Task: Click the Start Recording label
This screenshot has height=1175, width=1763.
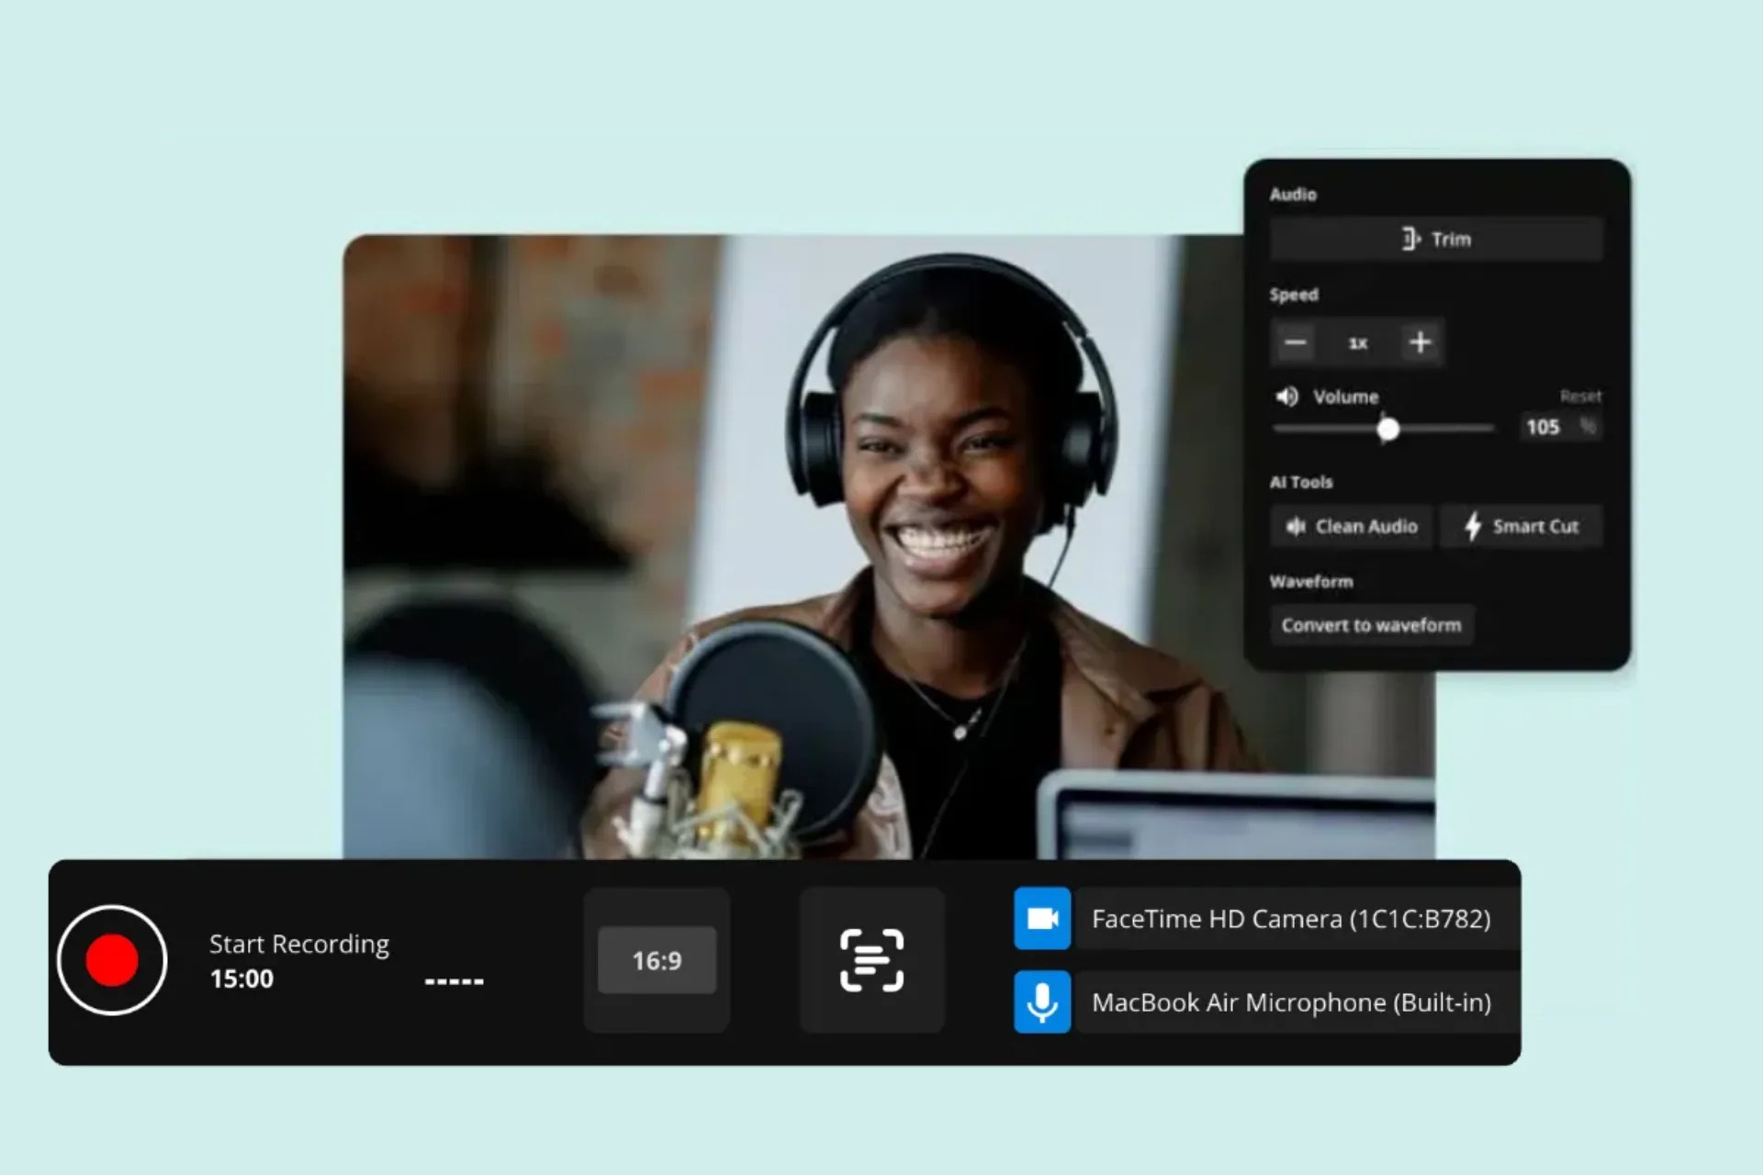Action: (x=299, y=944)
